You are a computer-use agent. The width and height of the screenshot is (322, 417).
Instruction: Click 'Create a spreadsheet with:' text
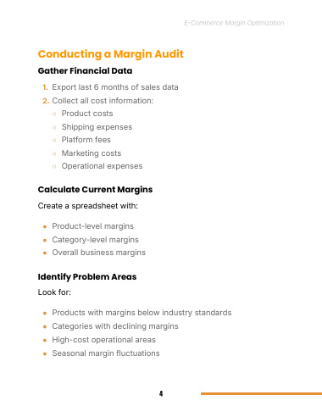[x=88, y=206]
